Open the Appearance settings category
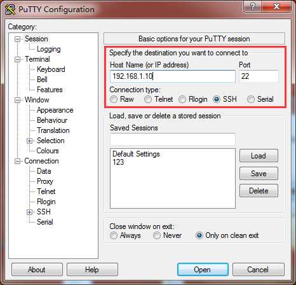The image size is (296, 285). pos(55,110)
